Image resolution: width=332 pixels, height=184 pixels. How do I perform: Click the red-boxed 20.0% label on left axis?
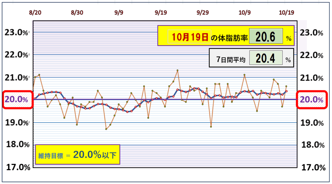tap(16, 99)
